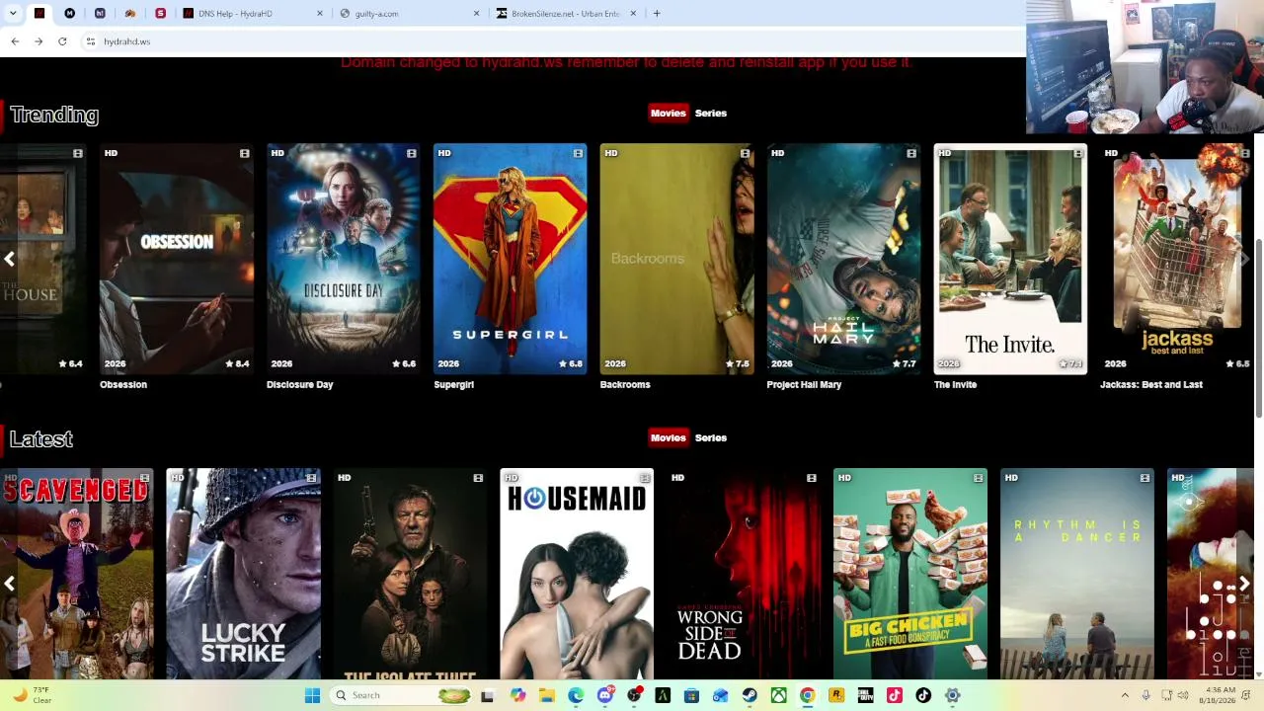Click the corner list icon on Backrooms poster
The width and height of the screenshot is (1264, 711).
[x=745, y=153]
